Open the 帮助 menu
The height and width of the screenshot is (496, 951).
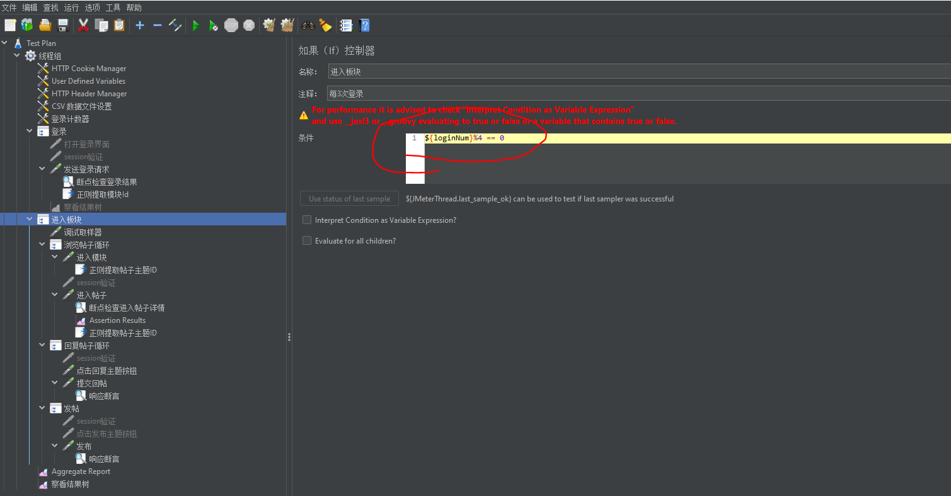point(134,8)
